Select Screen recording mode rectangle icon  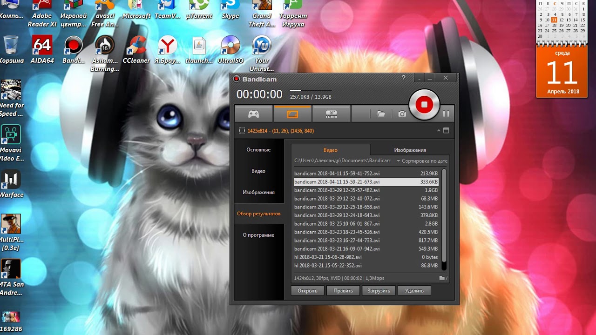[x=292, y=114]
